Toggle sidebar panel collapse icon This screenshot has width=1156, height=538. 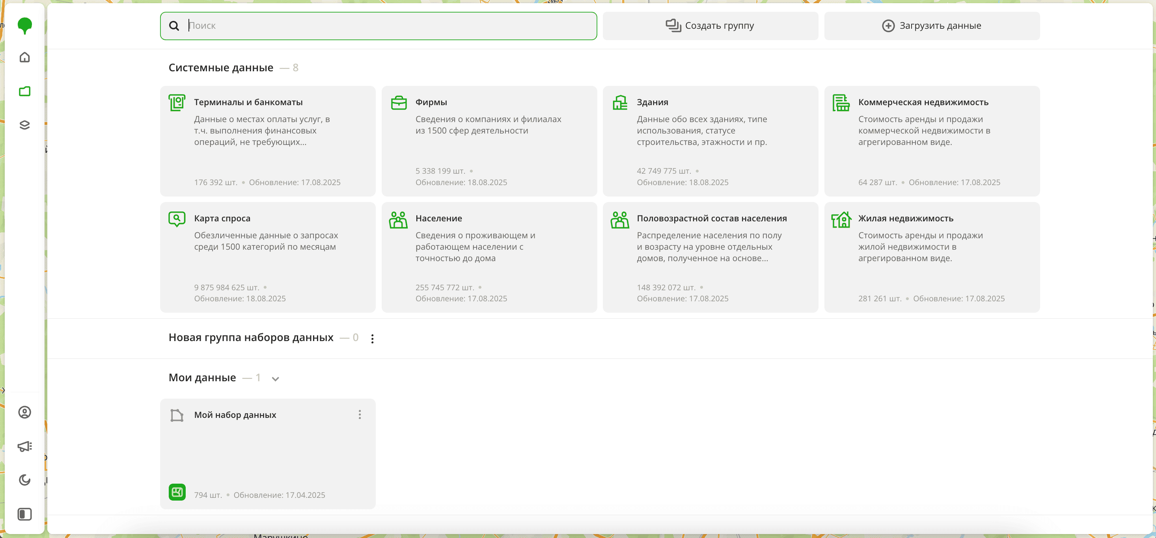coord(25,514)
